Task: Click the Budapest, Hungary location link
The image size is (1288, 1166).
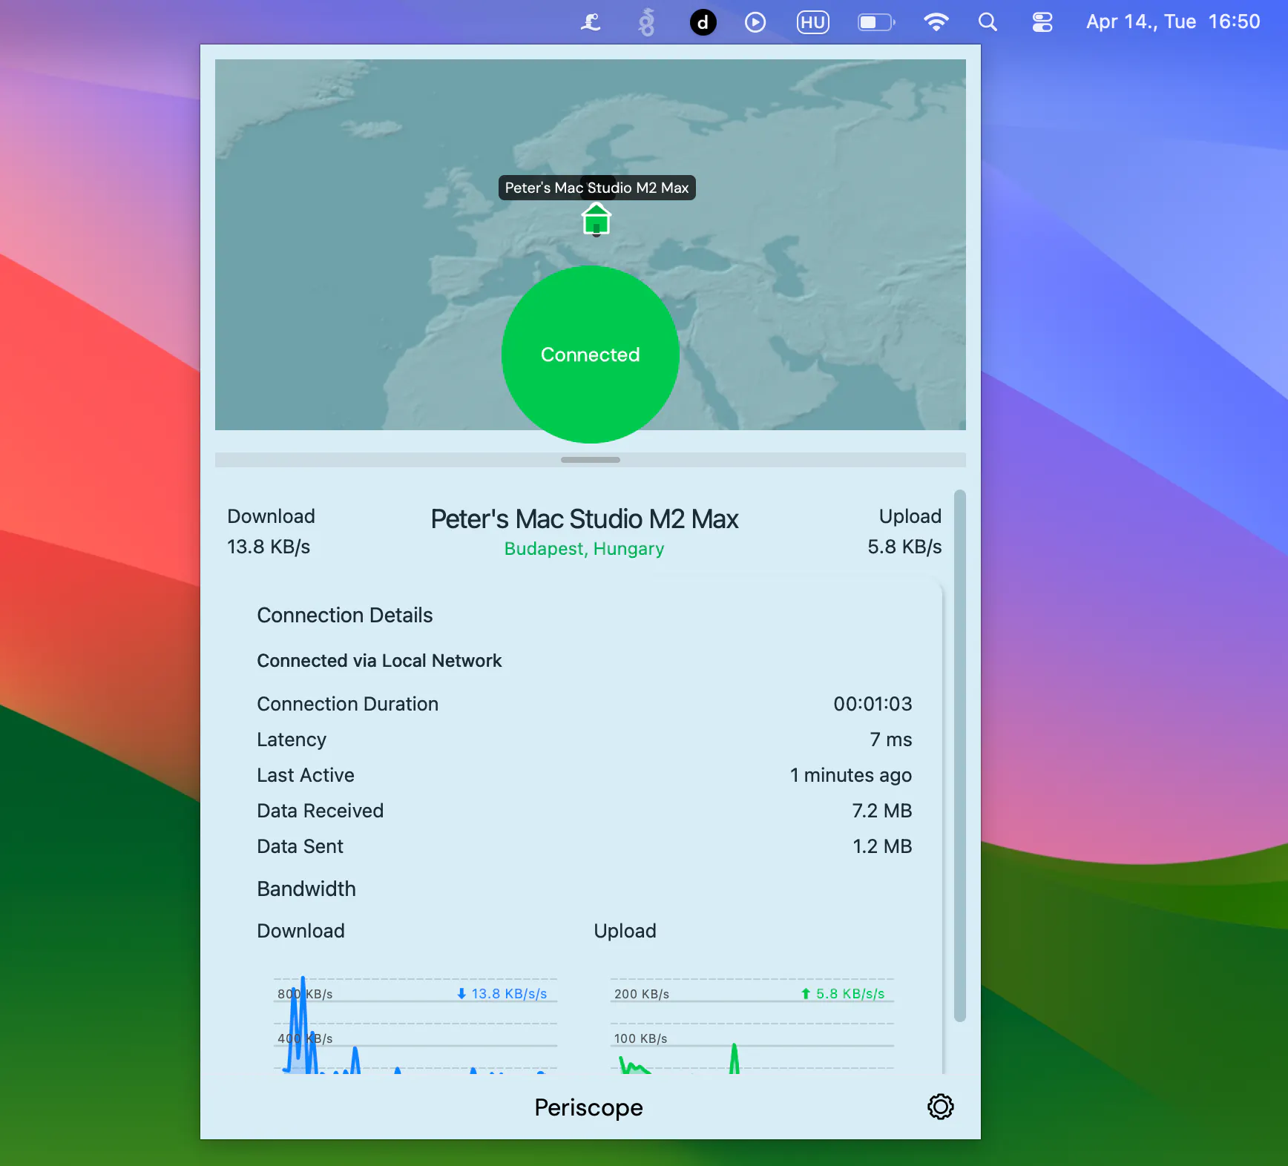Action: click(584, 549)
